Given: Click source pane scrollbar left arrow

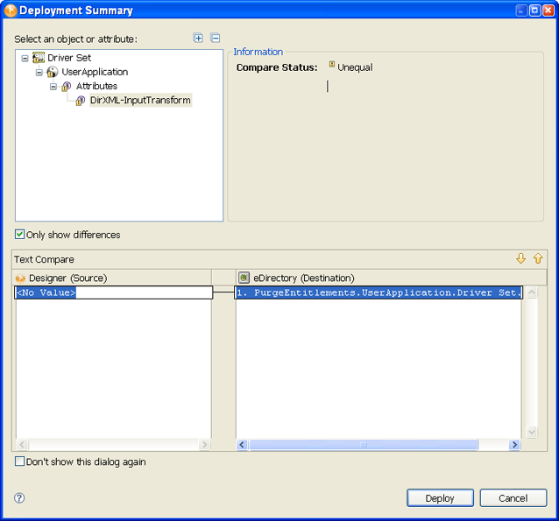Looking at the screenshot, I should point(22,445).
